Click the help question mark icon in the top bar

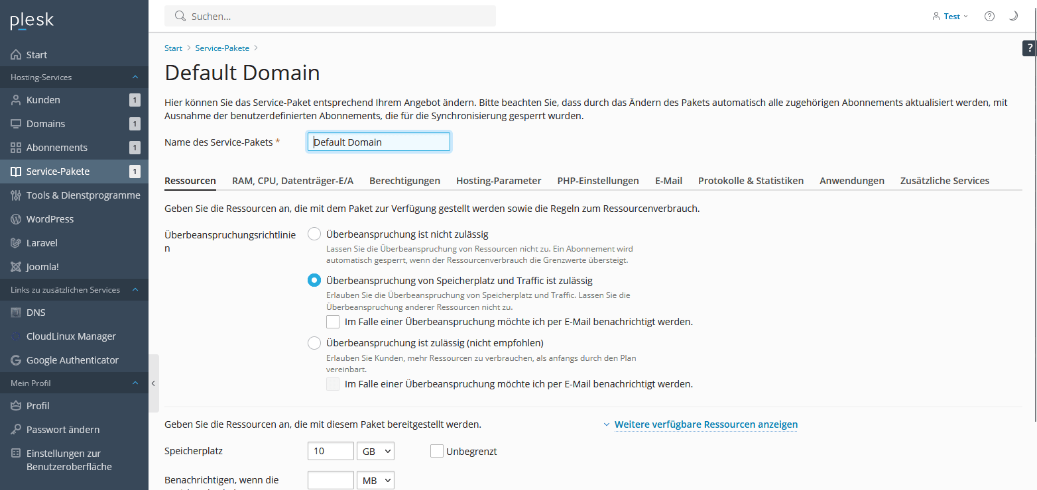[989, 16]
